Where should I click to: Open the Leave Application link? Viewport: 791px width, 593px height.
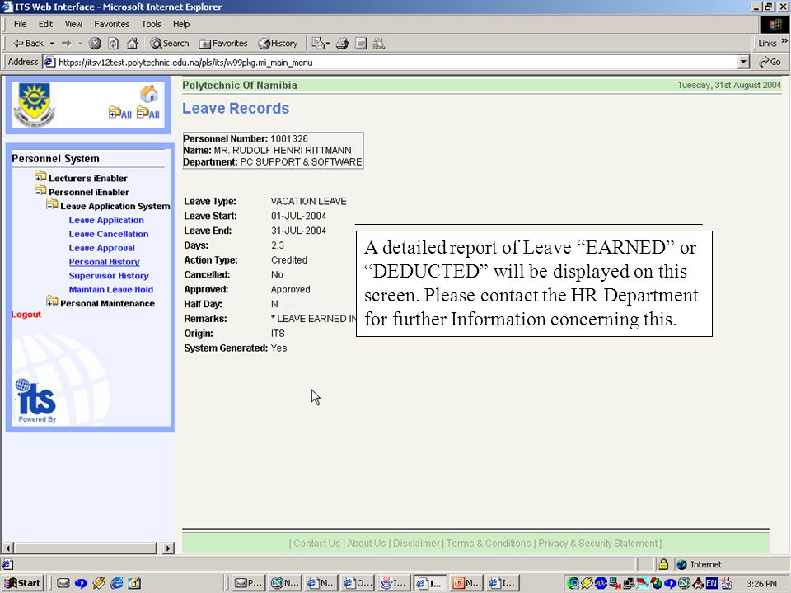click(106, 220)
